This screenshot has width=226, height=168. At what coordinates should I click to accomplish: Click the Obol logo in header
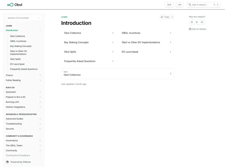point(15,5)
